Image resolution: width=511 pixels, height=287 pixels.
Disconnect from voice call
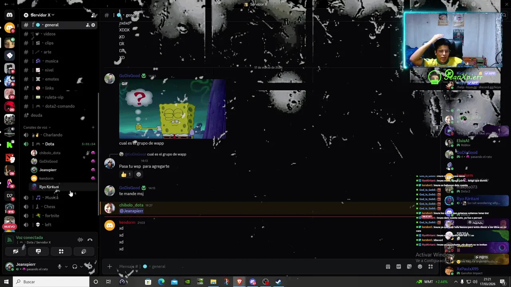[x=90, y=240]
